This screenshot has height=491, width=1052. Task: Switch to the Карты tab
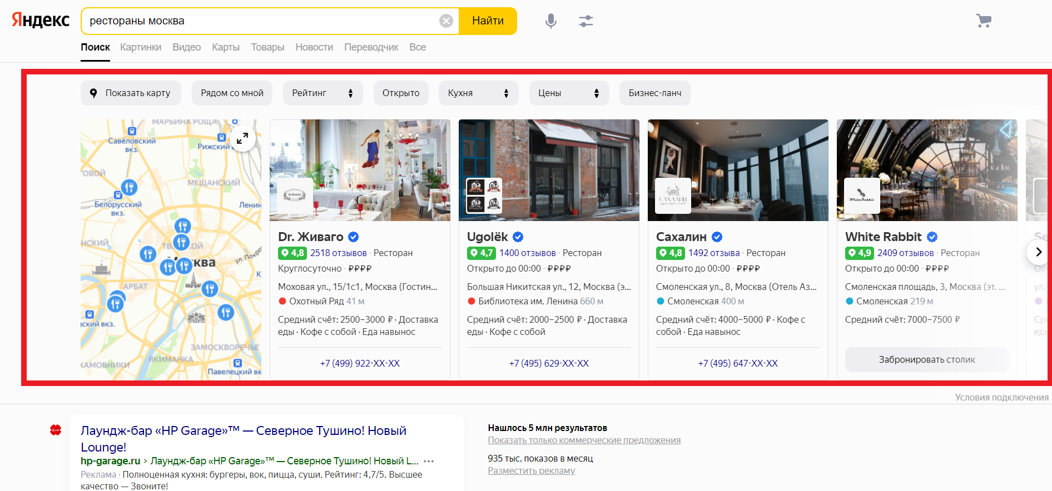(x=226, y=47)
